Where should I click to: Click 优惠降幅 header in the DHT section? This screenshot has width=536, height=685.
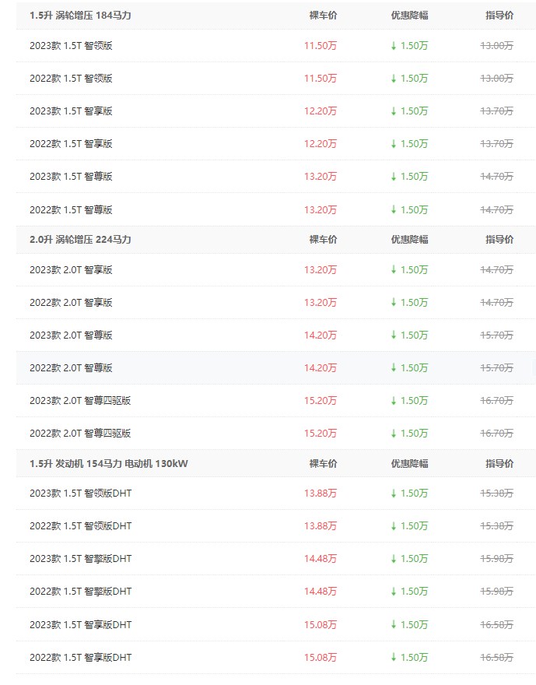pyautogui.click(x=409, y=464)
